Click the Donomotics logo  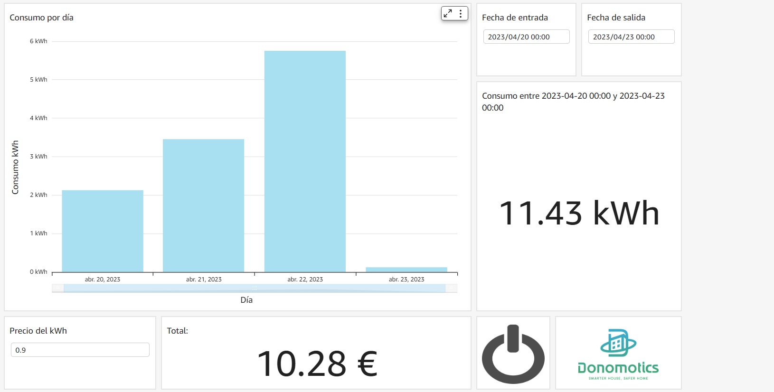click(618, 354)
